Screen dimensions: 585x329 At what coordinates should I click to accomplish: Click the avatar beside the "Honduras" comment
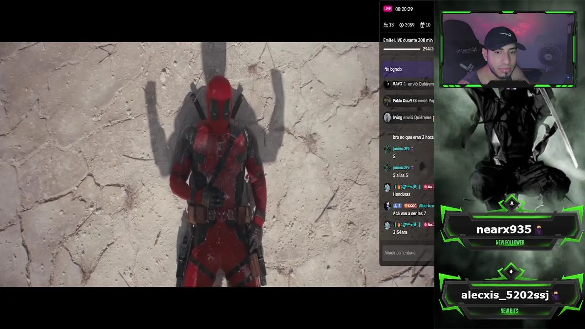[387, 187]
